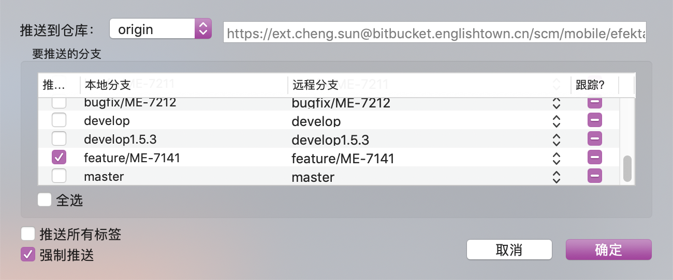Click the 取消 cancel button
Image resolution: width=673 pixels, height=280 pixels.
point(509,250)
